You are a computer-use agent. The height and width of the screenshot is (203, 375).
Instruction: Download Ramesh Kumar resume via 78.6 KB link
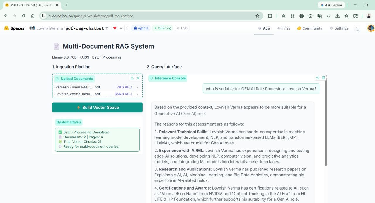pyautogui.click(x=125, y=87)
